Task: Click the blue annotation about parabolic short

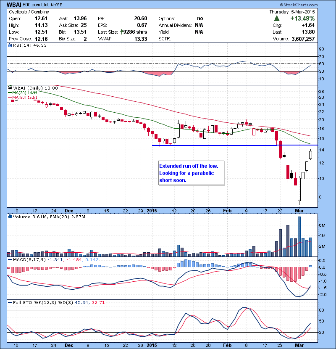Action: coord(191,173)
